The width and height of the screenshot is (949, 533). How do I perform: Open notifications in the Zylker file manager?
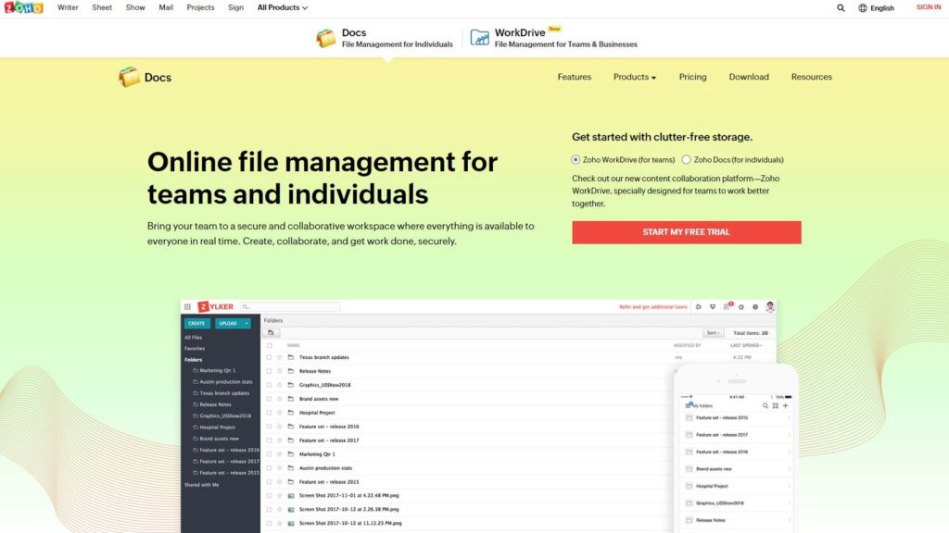(x=728, y=305)
